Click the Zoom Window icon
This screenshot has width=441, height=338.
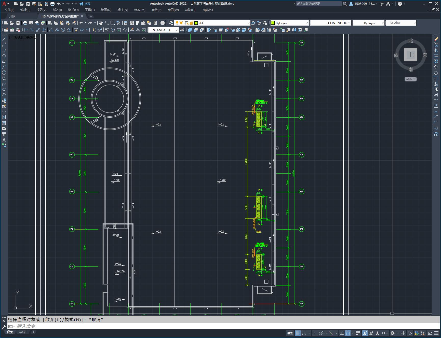point(113,23)
